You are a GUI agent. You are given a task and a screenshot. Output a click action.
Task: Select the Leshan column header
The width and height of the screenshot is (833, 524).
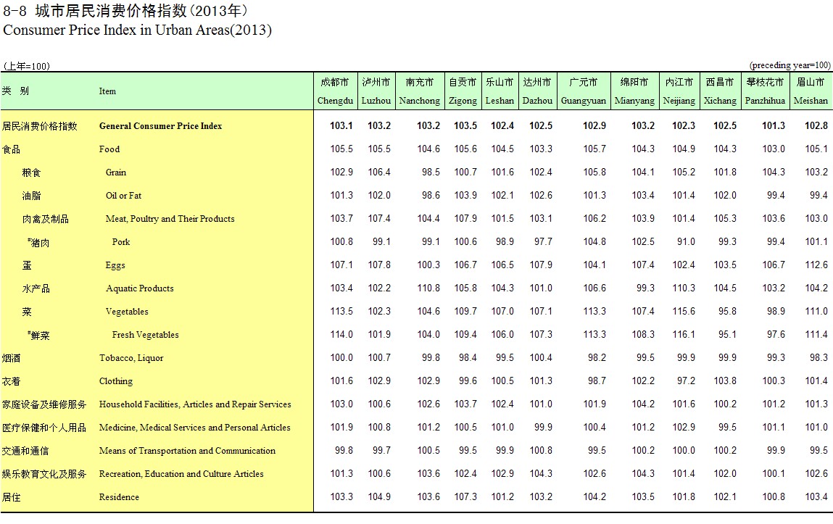500,91
